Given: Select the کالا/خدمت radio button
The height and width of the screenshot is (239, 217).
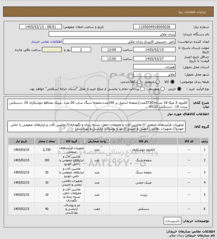Looking at the screenshot, I should 139,82.
